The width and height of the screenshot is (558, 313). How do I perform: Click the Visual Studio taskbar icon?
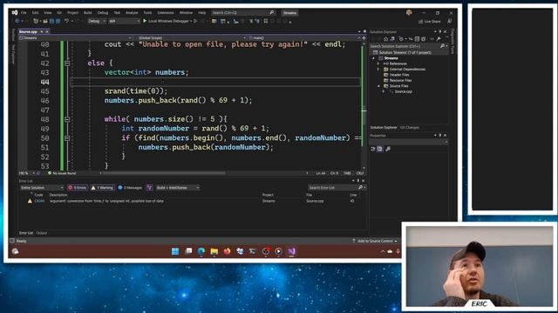[x=292, y=251]
